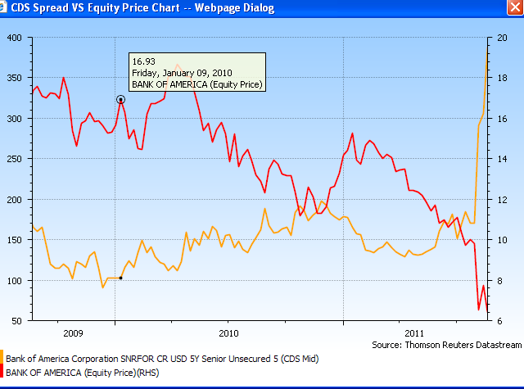The image size is (524, 389).
Task: Close the CDS Spread chart dialog
Action: tap(513, 8)
